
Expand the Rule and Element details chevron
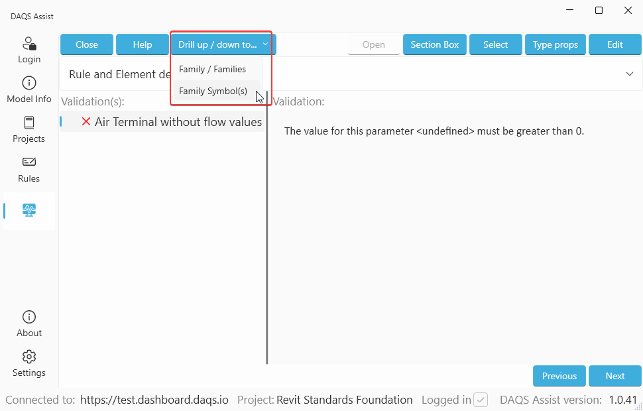(630, 74)
